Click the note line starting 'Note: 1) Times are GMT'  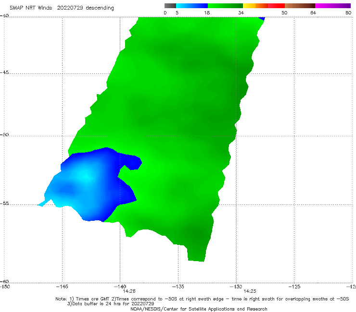click(202, 299)
